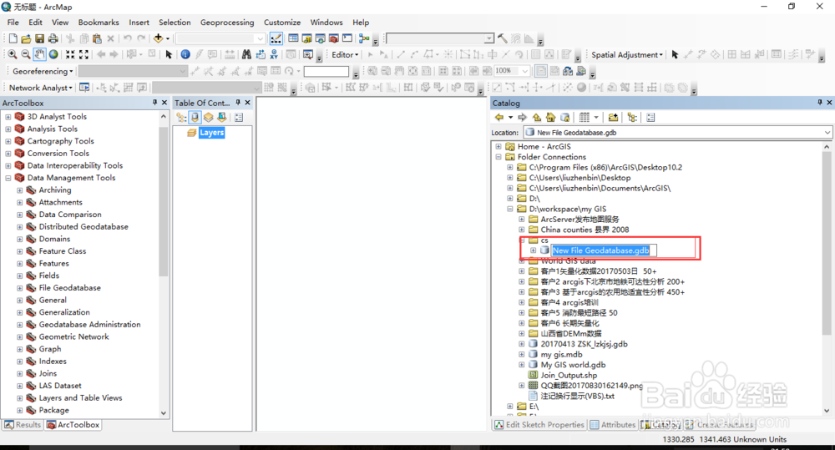The height and width of the screenshot is (450, 835).
Task: Open the Spatial Adjustment dropdown
Action: point(627,54)
